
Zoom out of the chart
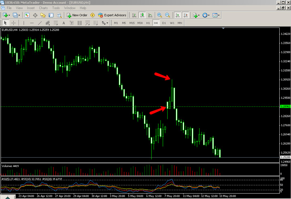tap(167, 15)
